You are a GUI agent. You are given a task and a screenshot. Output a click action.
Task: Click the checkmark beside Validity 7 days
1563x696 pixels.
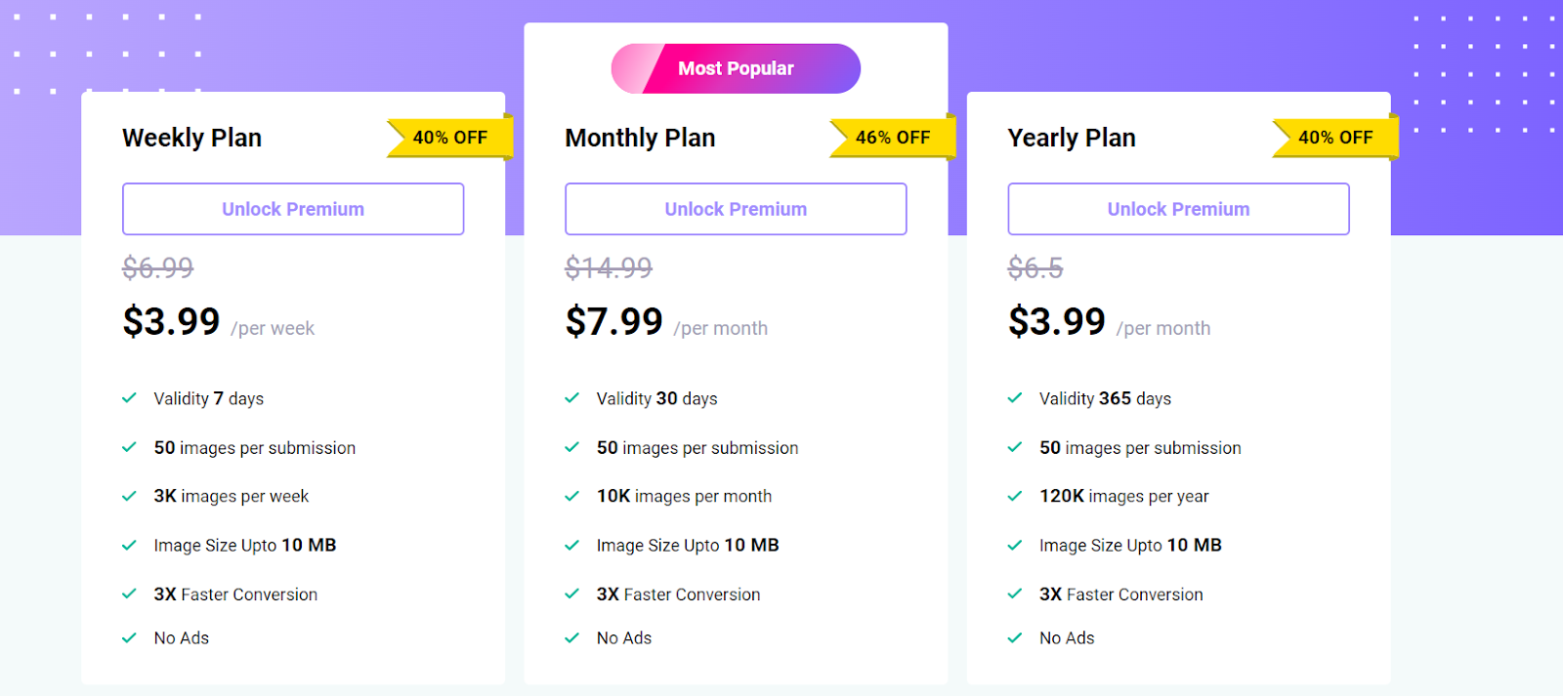click(x=129, y=398)
